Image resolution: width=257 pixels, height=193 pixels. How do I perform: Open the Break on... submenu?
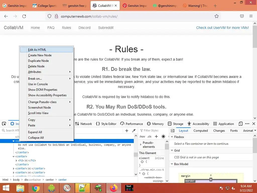click(46, 79)
